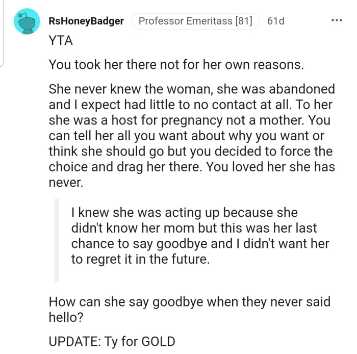Image resolution: width=357 pixels, height=354 pixels.
Task: Click the line 'You took her there not for her own reasons'
Action: click(176, 65)
